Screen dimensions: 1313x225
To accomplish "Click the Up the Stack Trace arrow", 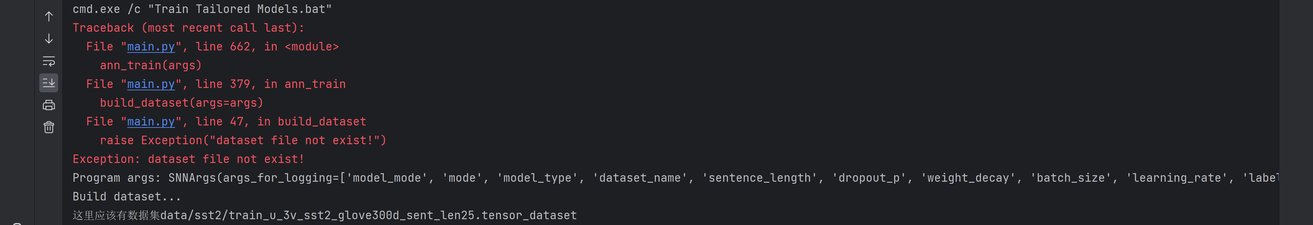I will pos(49,17).
